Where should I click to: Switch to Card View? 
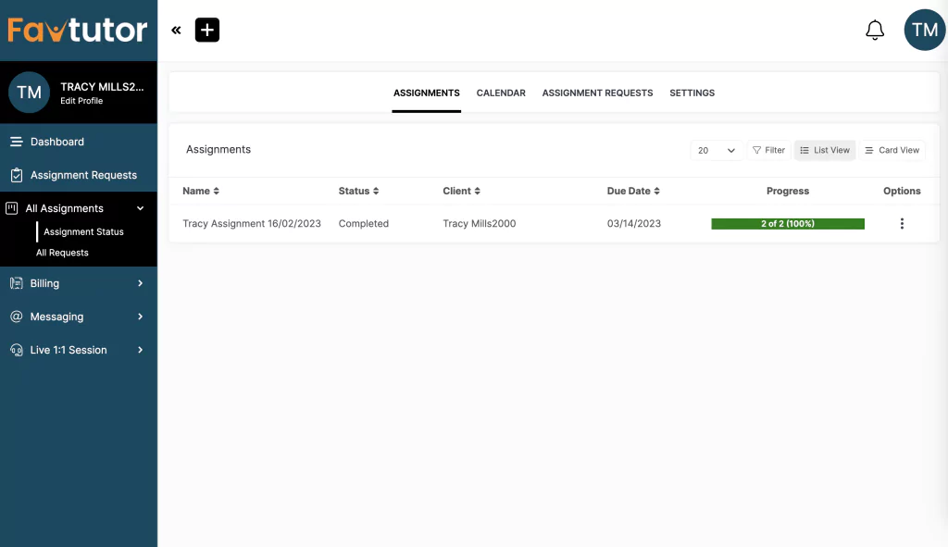point(892,150)
